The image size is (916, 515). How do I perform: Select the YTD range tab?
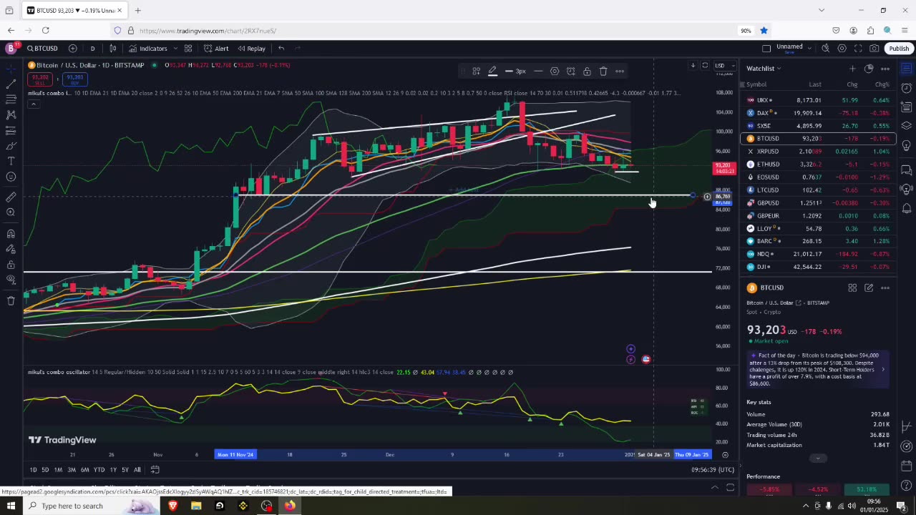(x=99, y=470)
